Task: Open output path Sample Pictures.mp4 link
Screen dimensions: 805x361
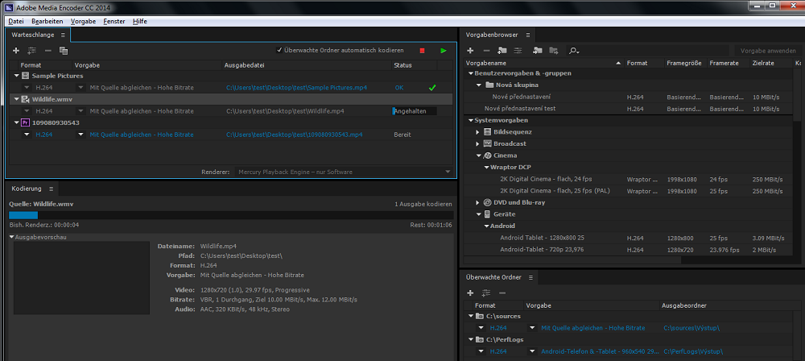Action: coord(296,87)
